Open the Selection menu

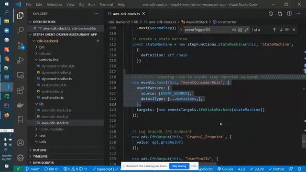point(54,4)
